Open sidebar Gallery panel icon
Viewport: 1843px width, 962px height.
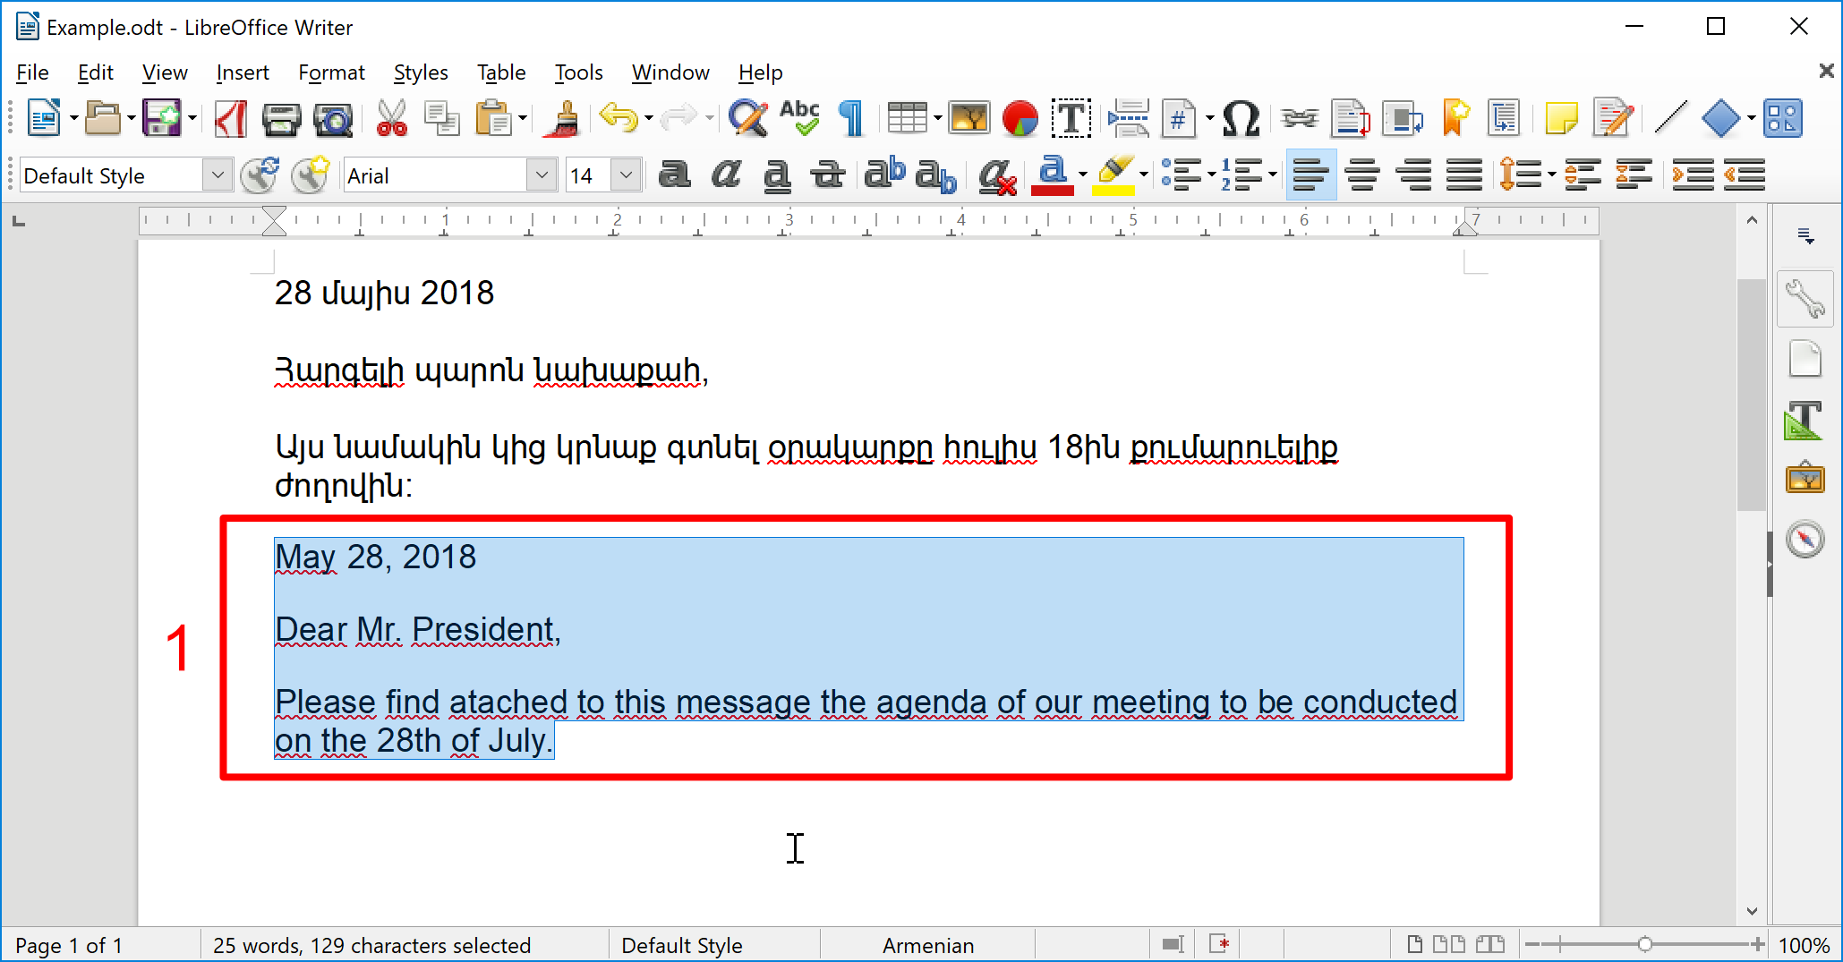(x=1805, y=478)
